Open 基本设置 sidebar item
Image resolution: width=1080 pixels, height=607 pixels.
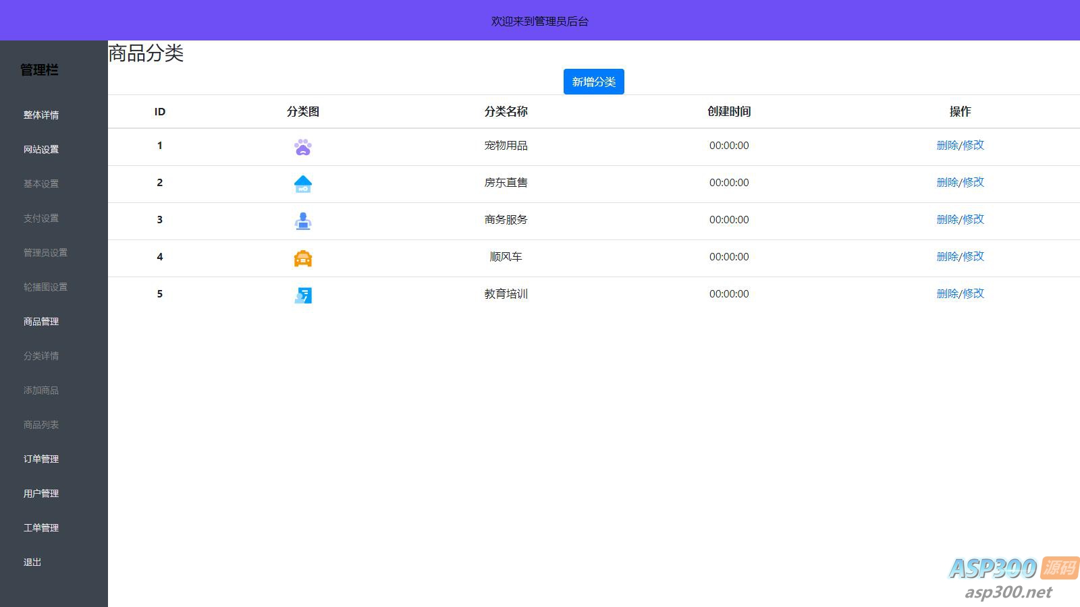(41, 183)
